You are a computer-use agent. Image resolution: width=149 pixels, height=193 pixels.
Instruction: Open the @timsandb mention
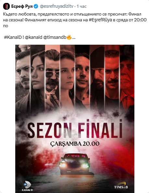click(55, 37)
